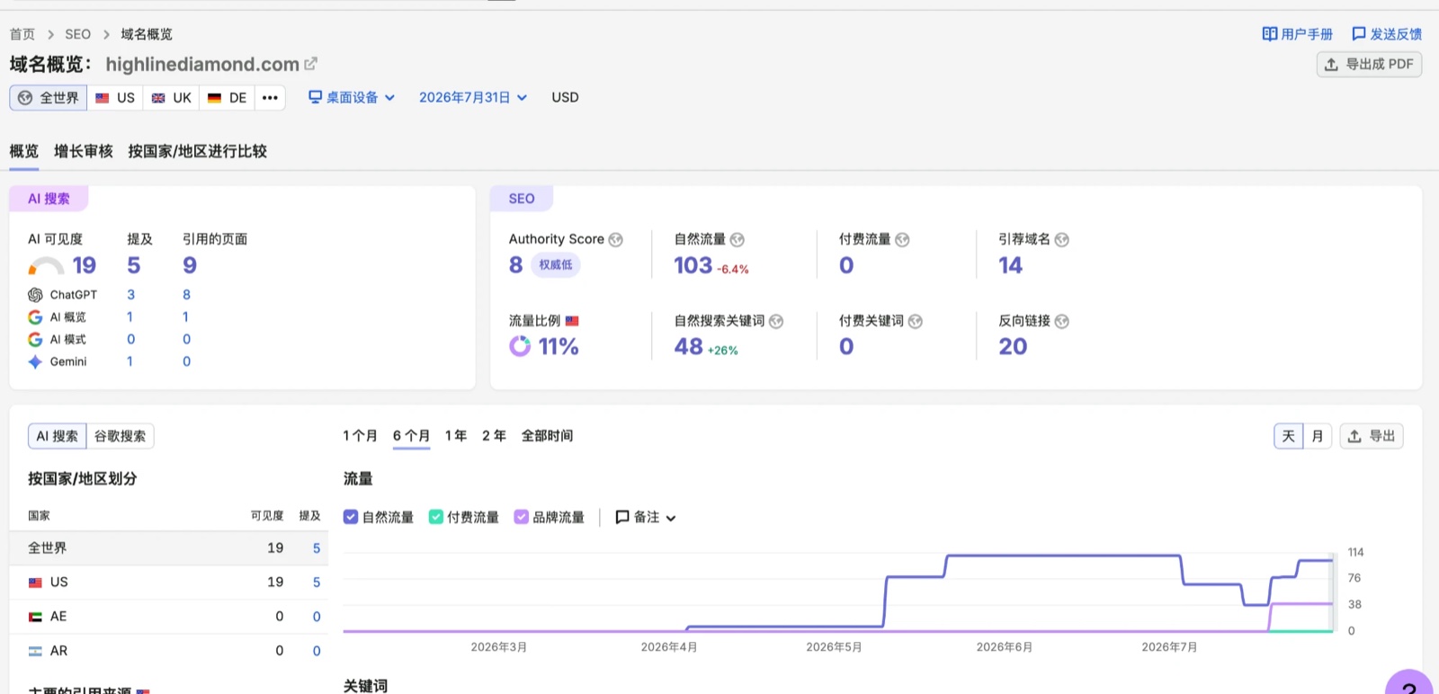
Task: Select UK region filter
Action: tap(171, 98)
